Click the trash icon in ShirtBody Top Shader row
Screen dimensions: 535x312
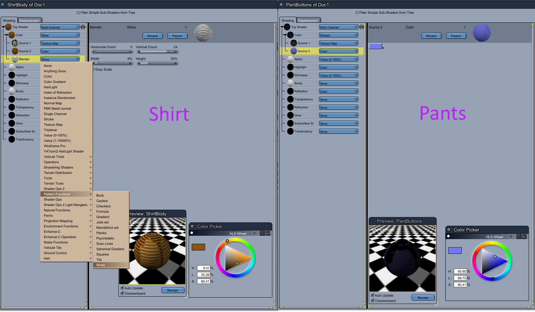click(x=83, y=27)
